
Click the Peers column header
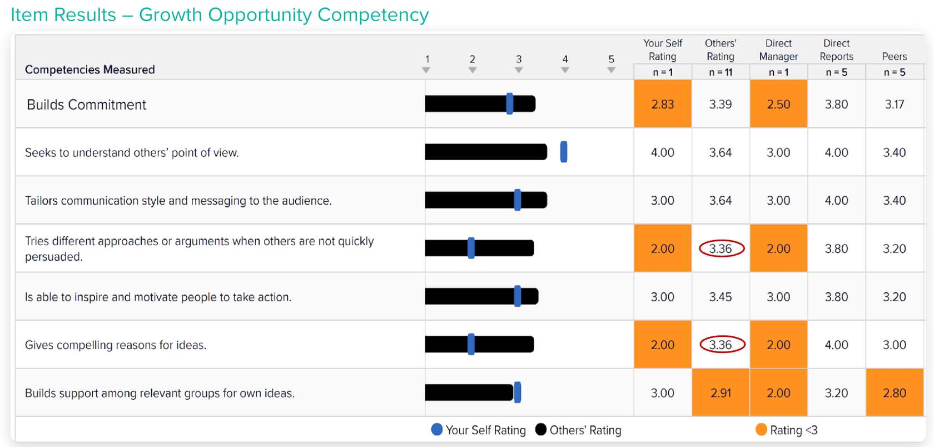point(894,57)
